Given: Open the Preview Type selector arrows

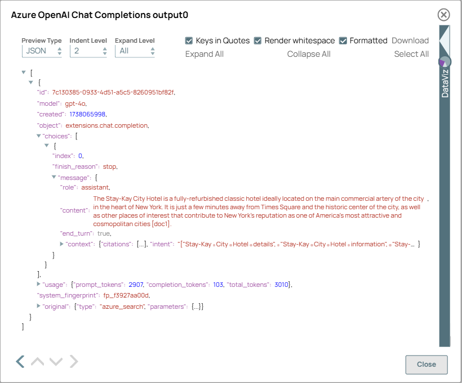Looking at the screenshot, I should point(59,51).
